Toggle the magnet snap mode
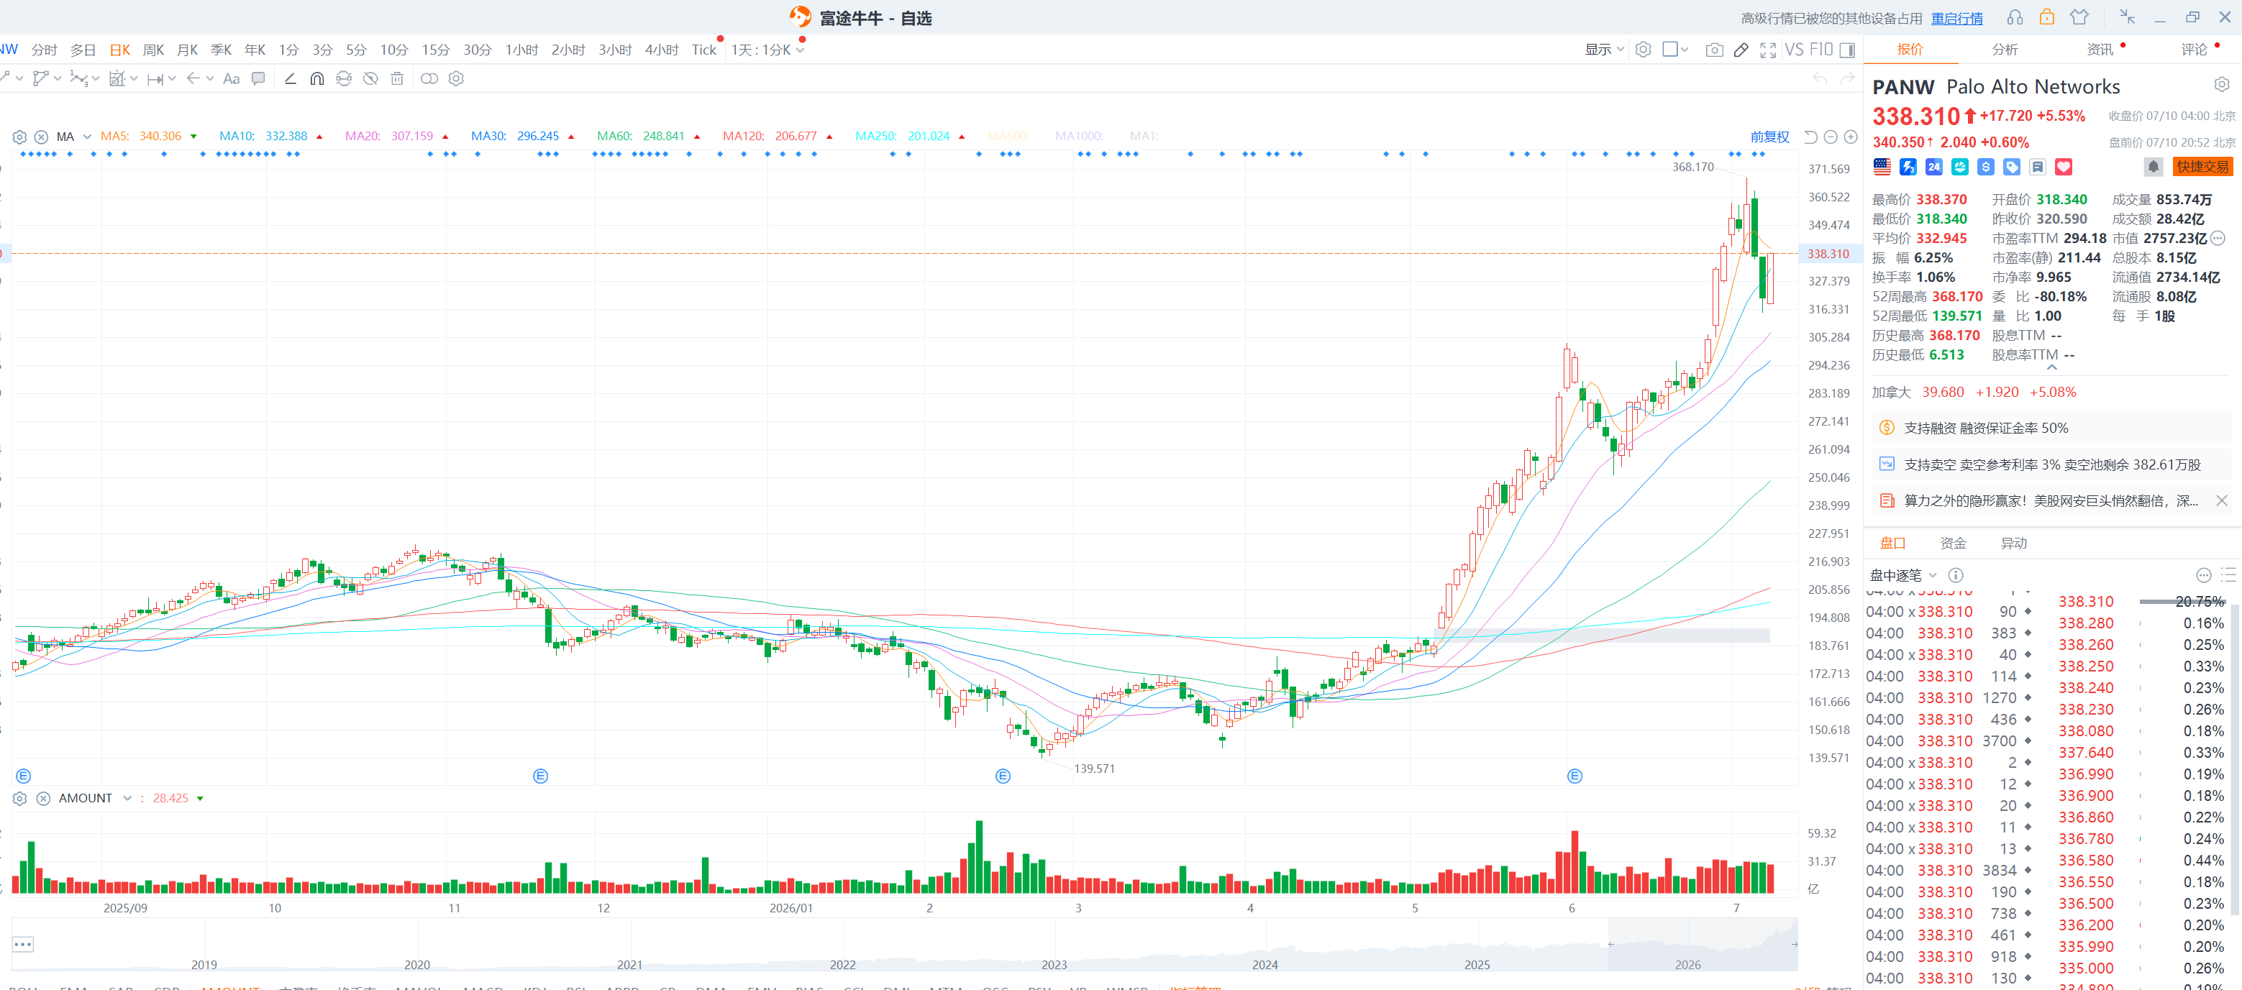 pyautogui.click(x=316, y=78)
